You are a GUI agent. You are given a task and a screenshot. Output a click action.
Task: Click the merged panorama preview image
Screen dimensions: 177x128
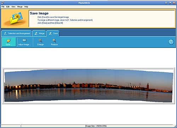88,86
